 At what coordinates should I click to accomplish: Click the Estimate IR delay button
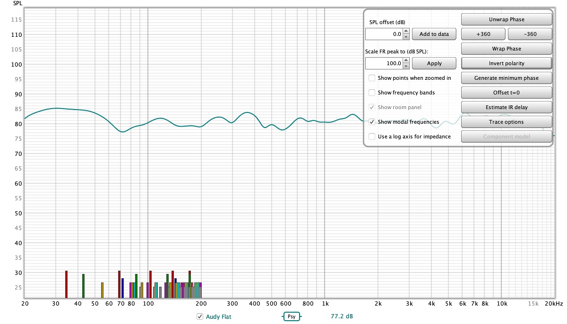(x=506, y=107)
